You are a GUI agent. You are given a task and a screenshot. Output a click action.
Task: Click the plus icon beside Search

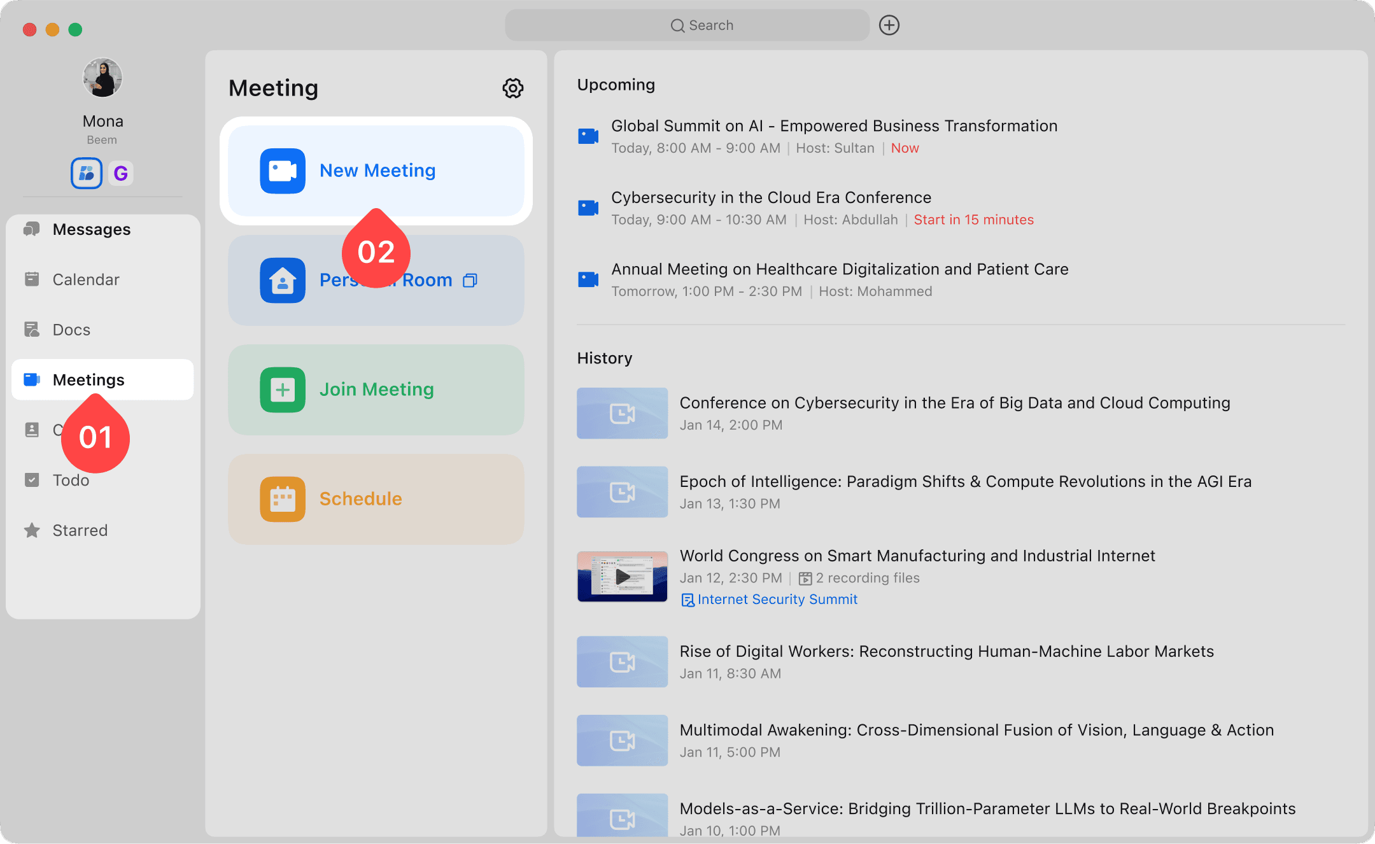click(889, 25)
